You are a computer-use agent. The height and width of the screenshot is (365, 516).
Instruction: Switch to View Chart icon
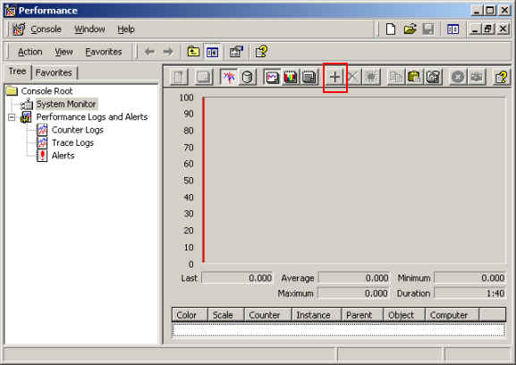click(272, 77)
